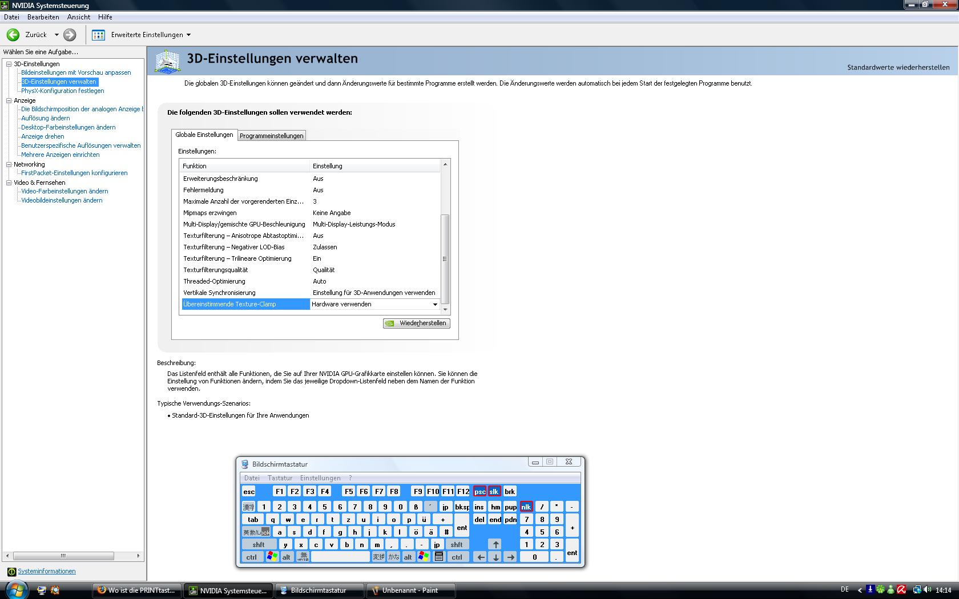The image size is (959, 599).
Task: Show hidden tray icons with the chevron
Action: point(860,590)
